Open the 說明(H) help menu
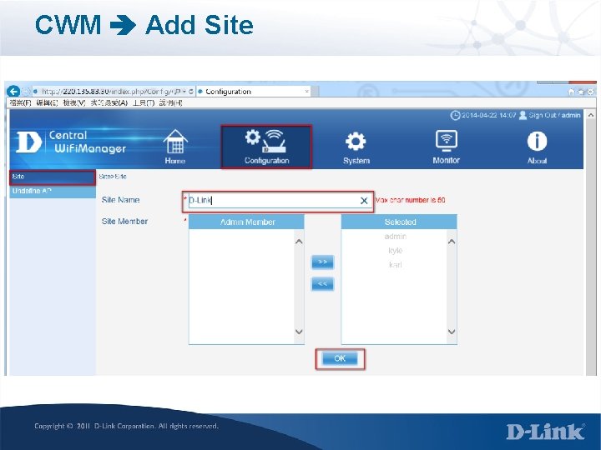Image resolution: width=601 pixels, height=450 pixels. pos(170,103)
